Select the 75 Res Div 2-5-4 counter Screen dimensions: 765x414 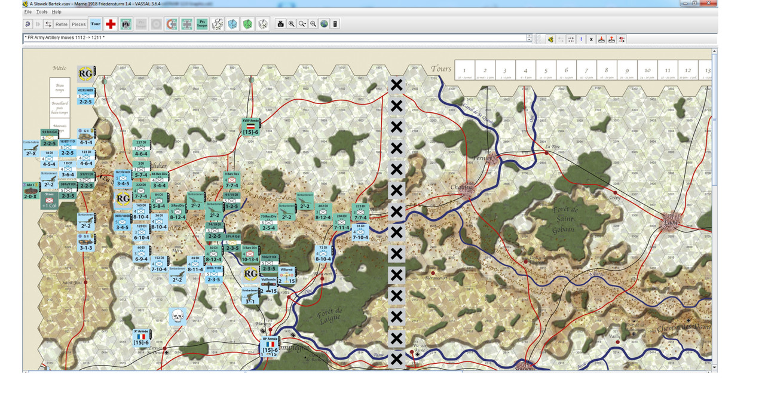click(x=268, y=223)
